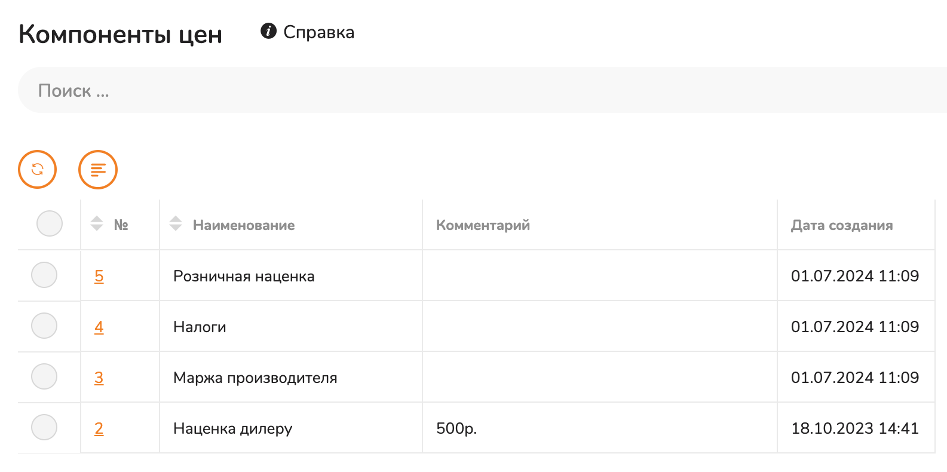Click the Дата создания column header
Image resolution: width=947 pixels, height=472 pixels.
[842, 225]
